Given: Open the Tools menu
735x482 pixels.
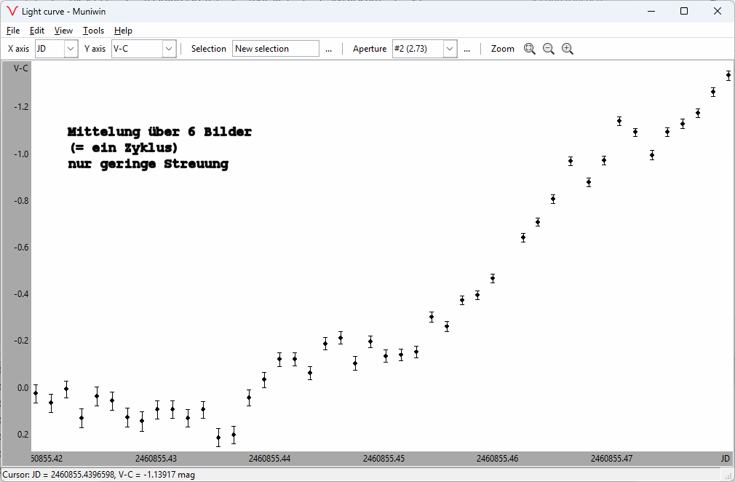Looking at the screenshot, I should point(93,31).
